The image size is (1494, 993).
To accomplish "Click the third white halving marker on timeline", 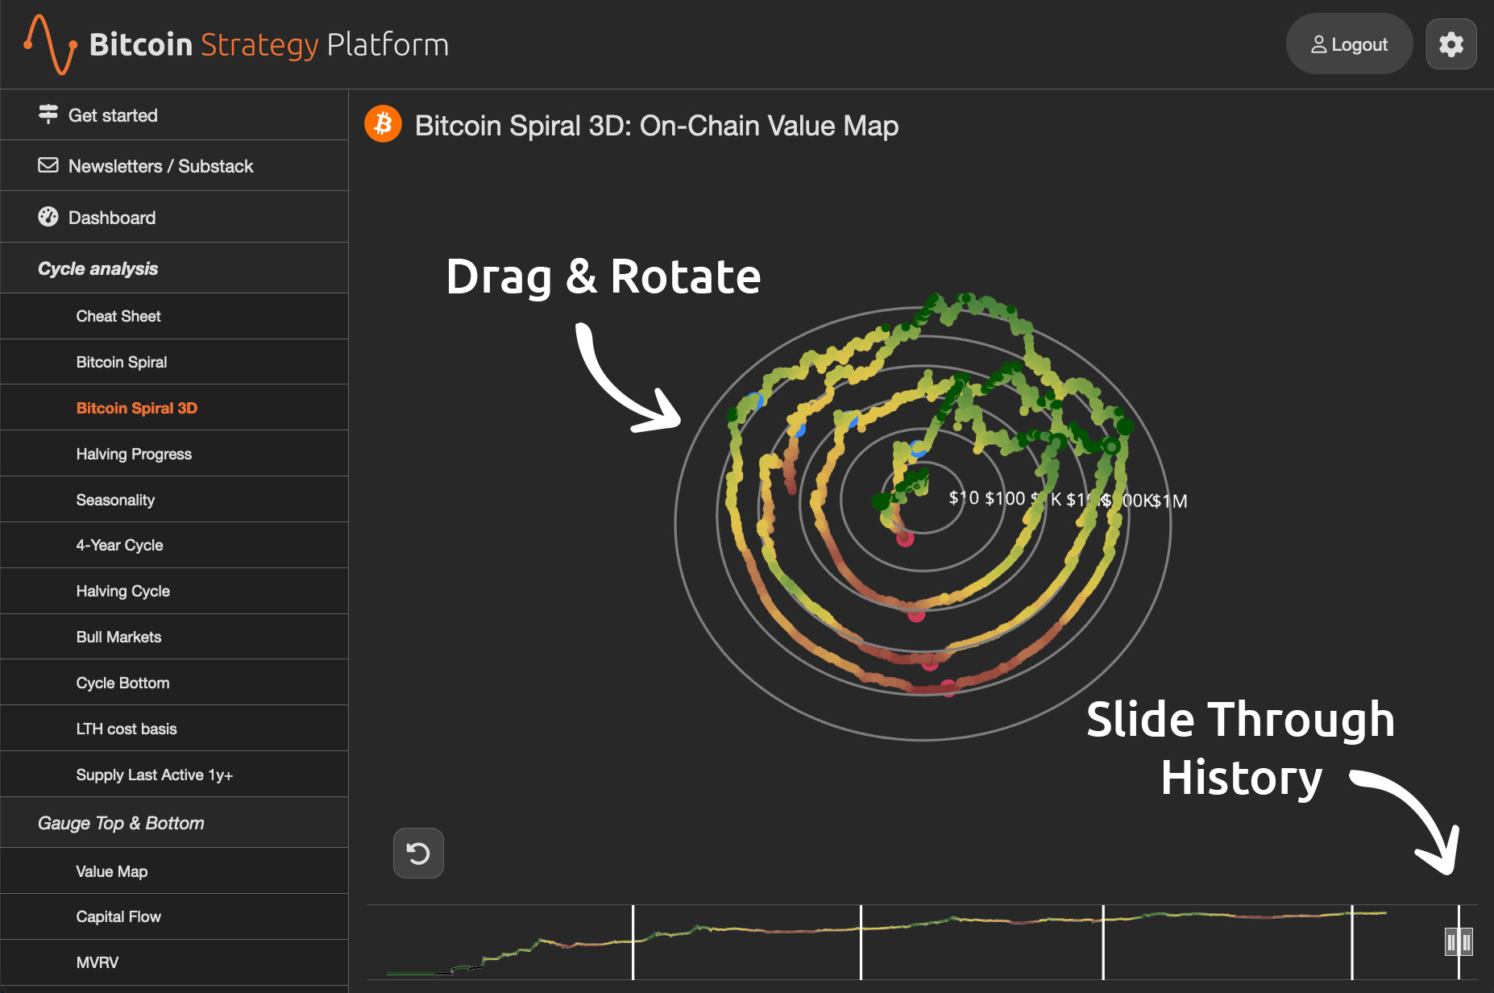I will point(1103,942).
